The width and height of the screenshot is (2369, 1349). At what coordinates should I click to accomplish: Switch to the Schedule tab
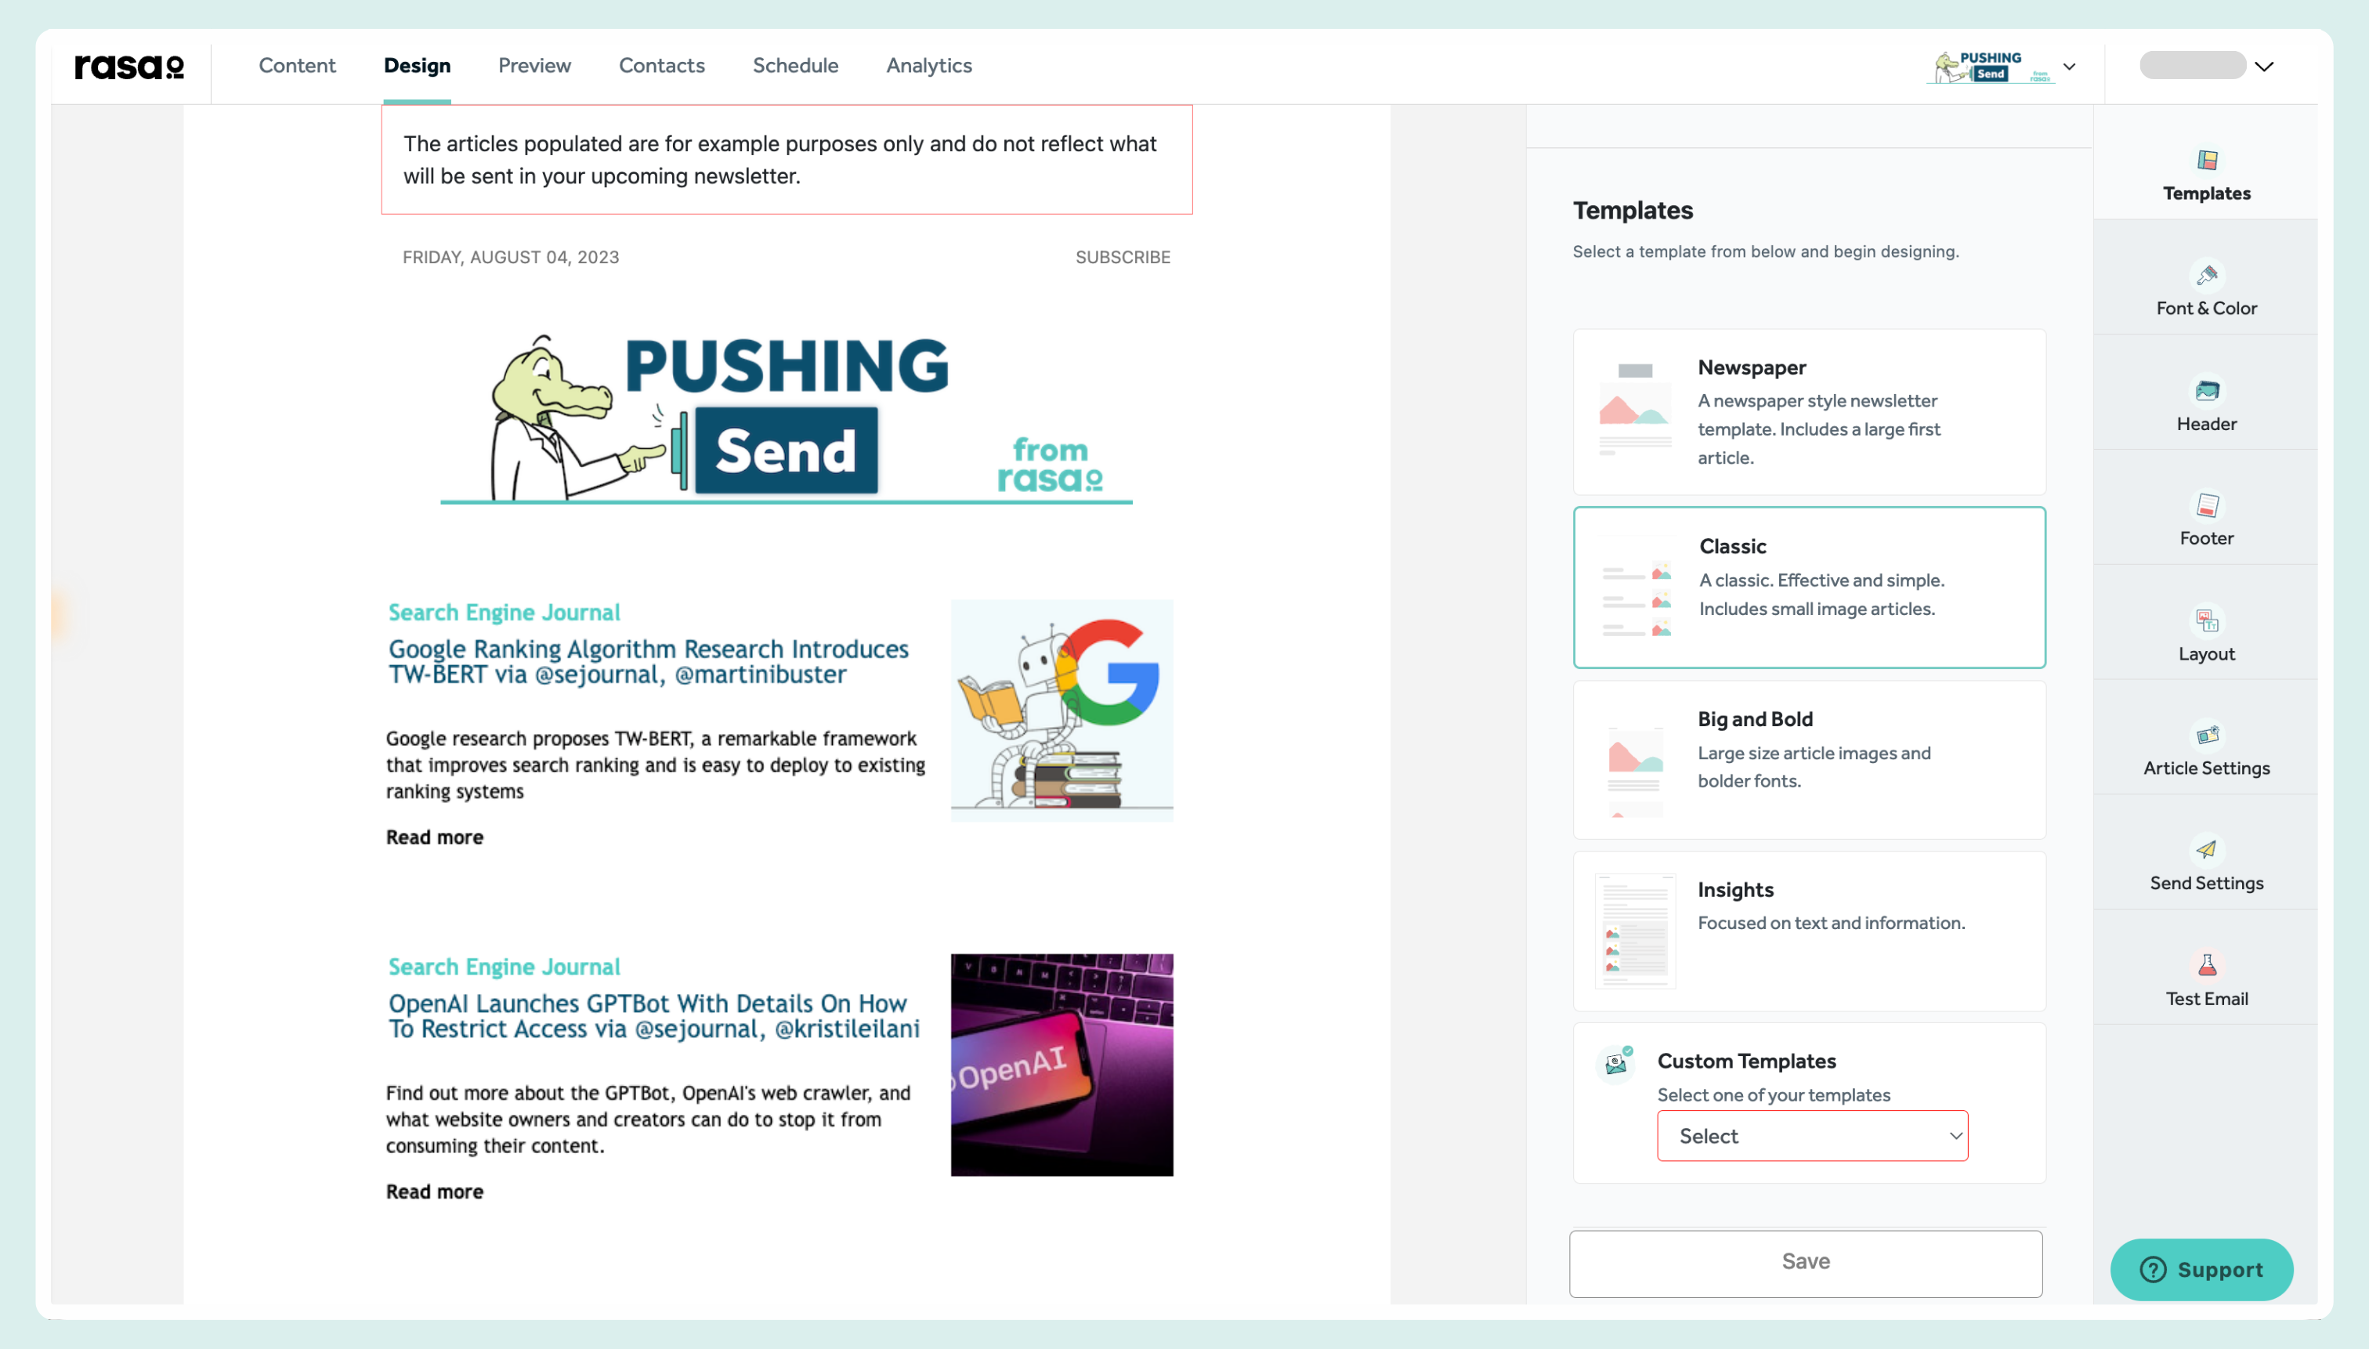(796, 65)
